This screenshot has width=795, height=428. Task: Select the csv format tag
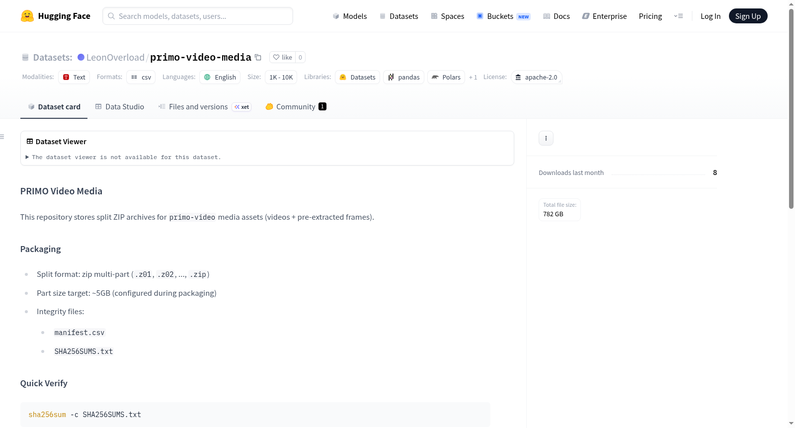coord(141,77)
